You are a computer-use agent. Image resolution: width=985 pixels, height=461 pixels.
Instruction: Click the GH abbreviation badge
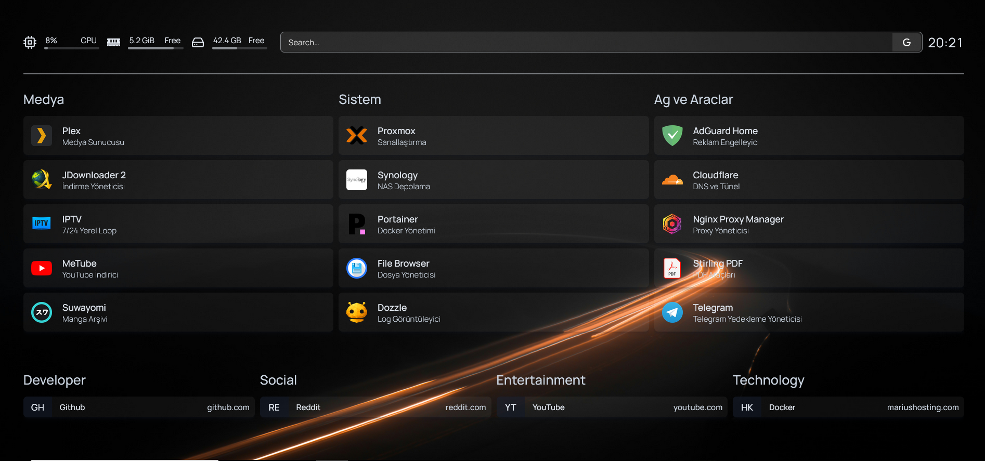pyautogui.click(x=37, y=407)
